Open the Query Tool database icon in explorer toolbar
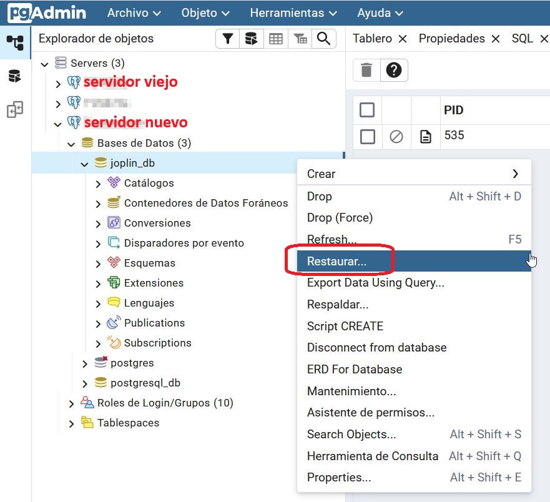The image size is (550, 502). tap(251, 39)
